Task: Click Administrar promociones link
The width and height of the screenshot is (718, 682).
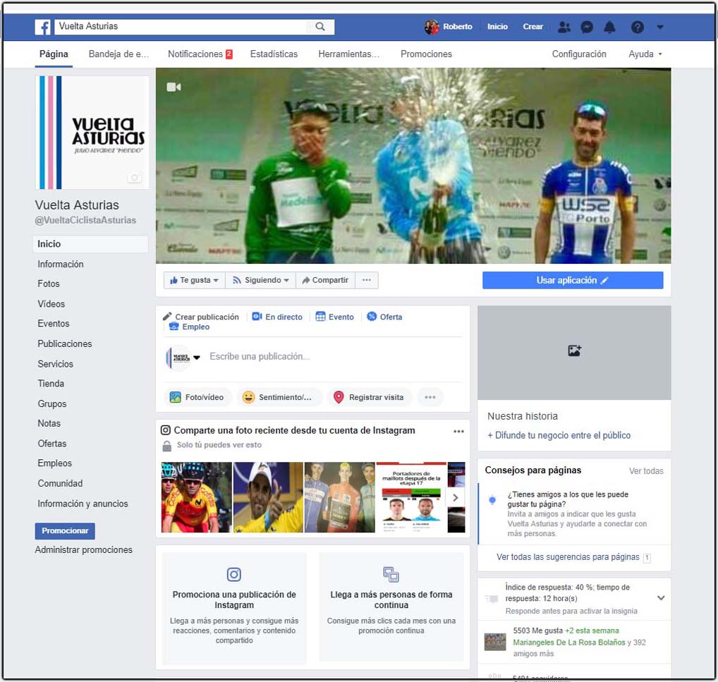Action: click(84, 550)
